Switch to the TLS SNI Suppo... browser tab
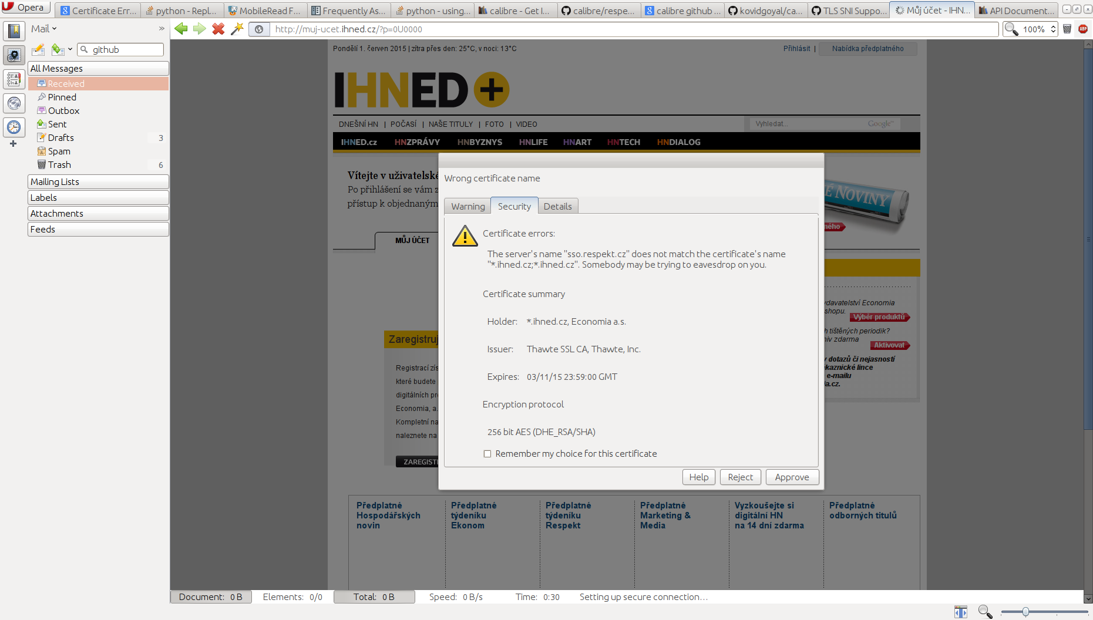The image size is (1093, 620). point(849,11)
